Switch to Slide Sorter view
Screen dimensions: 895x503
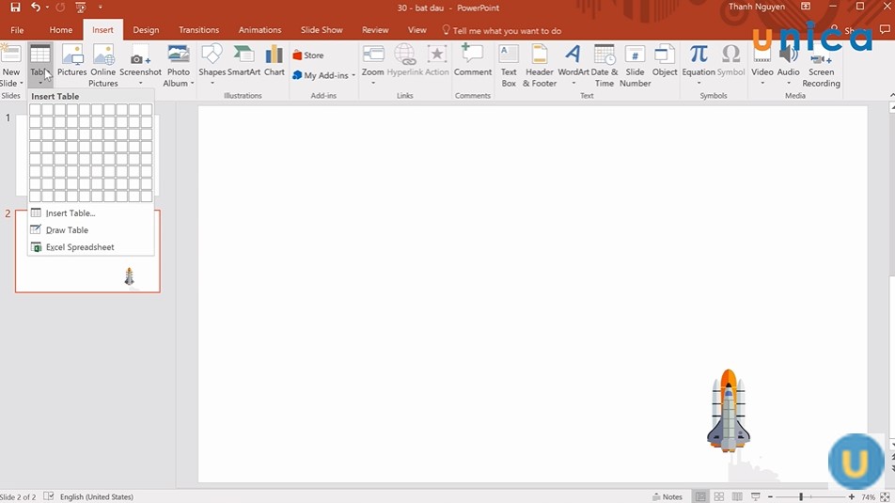pos(718,496)
